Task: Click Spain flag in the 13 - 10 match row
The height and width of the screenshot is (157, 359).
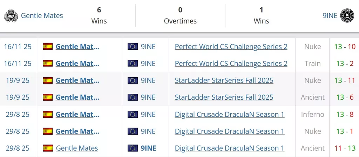Action: [48, 47]
